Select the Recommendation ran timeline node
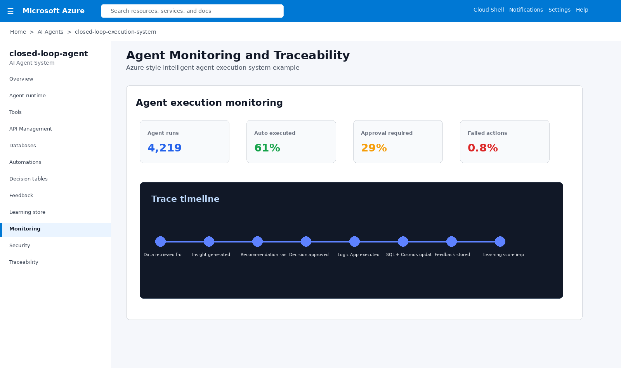 [257, 242]
